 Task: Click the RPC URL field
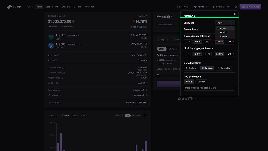click(209, 88)
